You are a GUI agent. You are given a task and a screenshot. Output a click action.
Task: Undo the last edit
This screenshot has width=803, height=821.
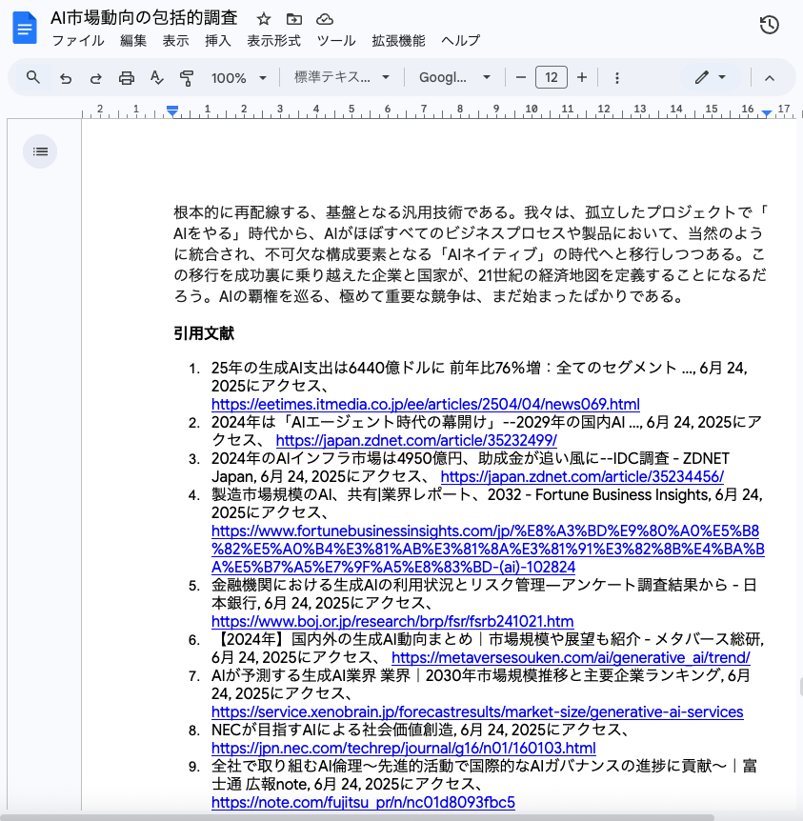tap(65, 77)
